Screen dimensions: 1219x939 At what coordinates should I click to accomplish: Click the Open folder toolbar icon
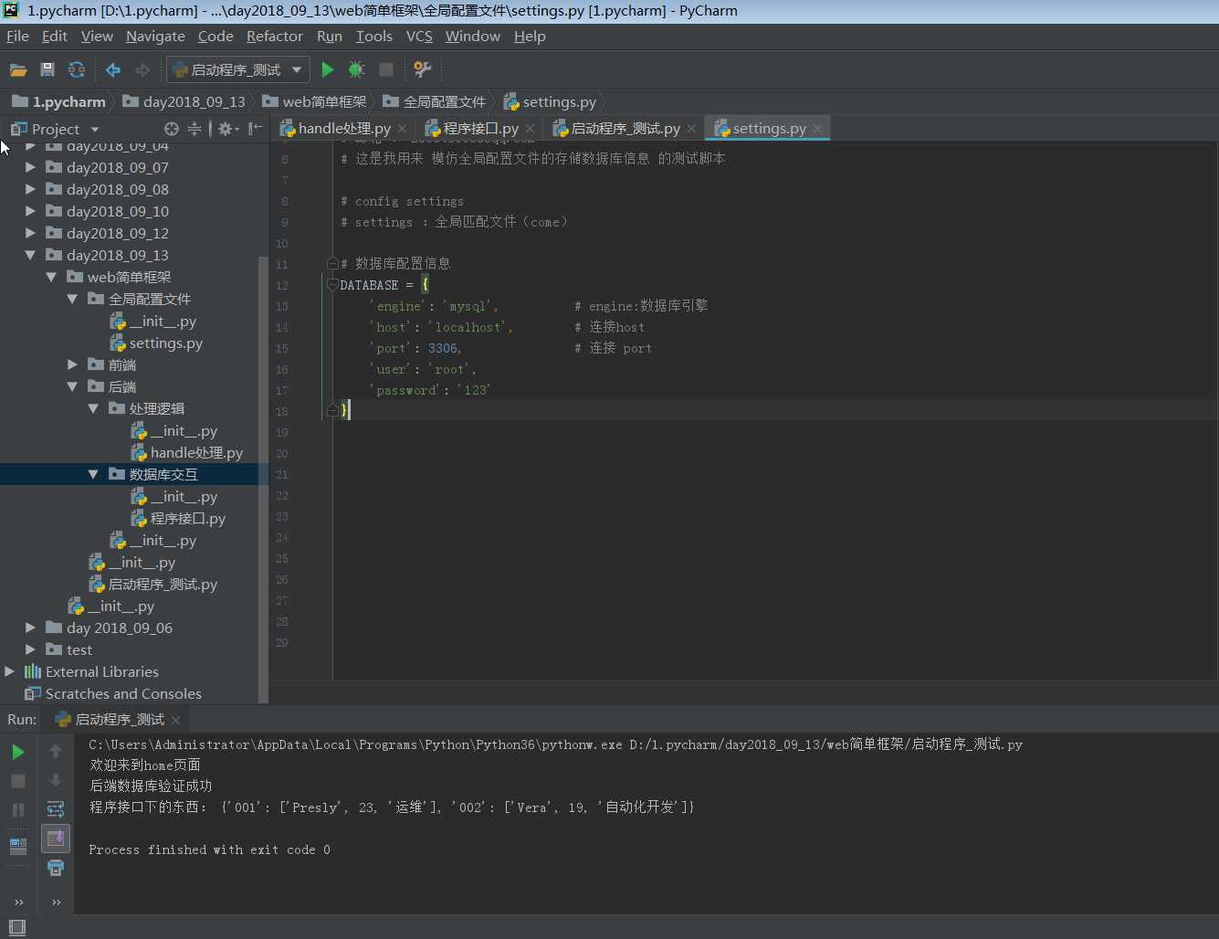click(17, 69)
